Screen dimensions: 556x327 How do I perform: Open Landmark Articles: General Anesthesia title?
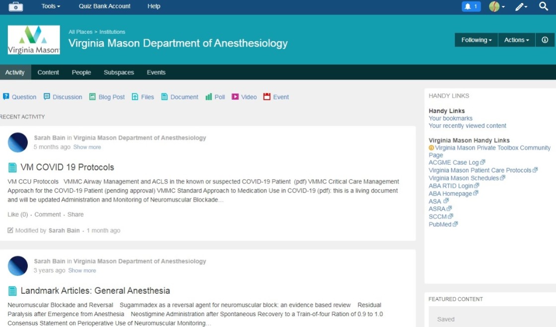point(95,290)
